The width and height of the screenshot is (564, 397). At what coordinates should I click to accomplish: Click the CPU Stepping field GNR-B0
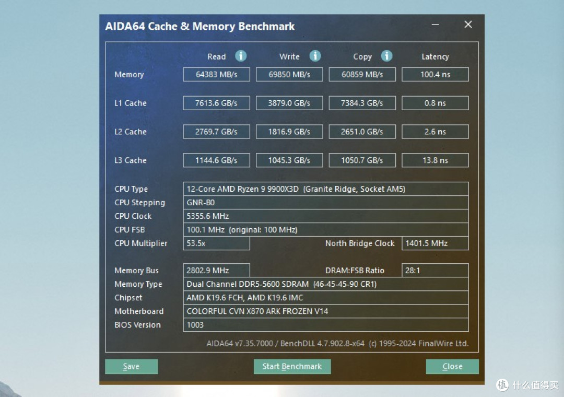pos(326,203)
